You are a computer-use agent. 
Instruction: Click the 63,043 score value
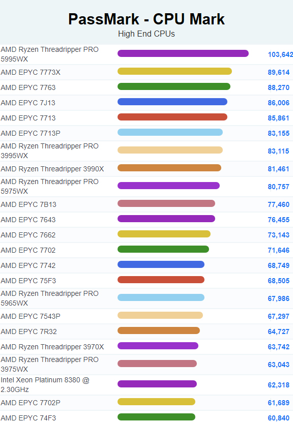point(278,365)
